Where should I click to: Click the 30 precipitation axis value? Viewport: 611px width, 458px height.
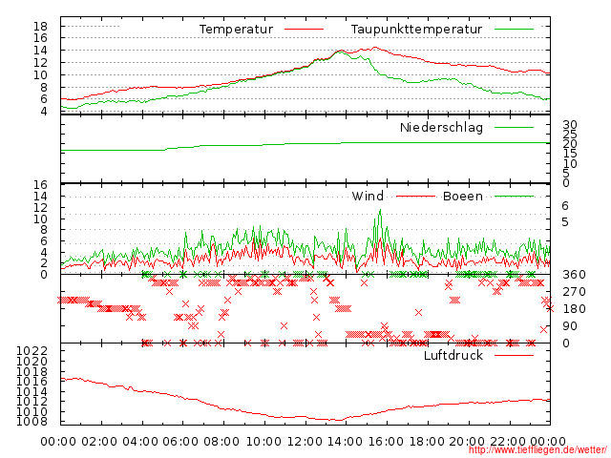570,125
